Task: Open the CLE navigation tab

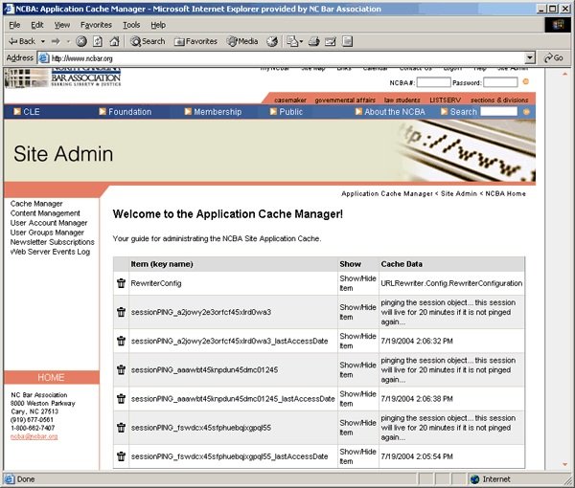Action: [27, 112]
